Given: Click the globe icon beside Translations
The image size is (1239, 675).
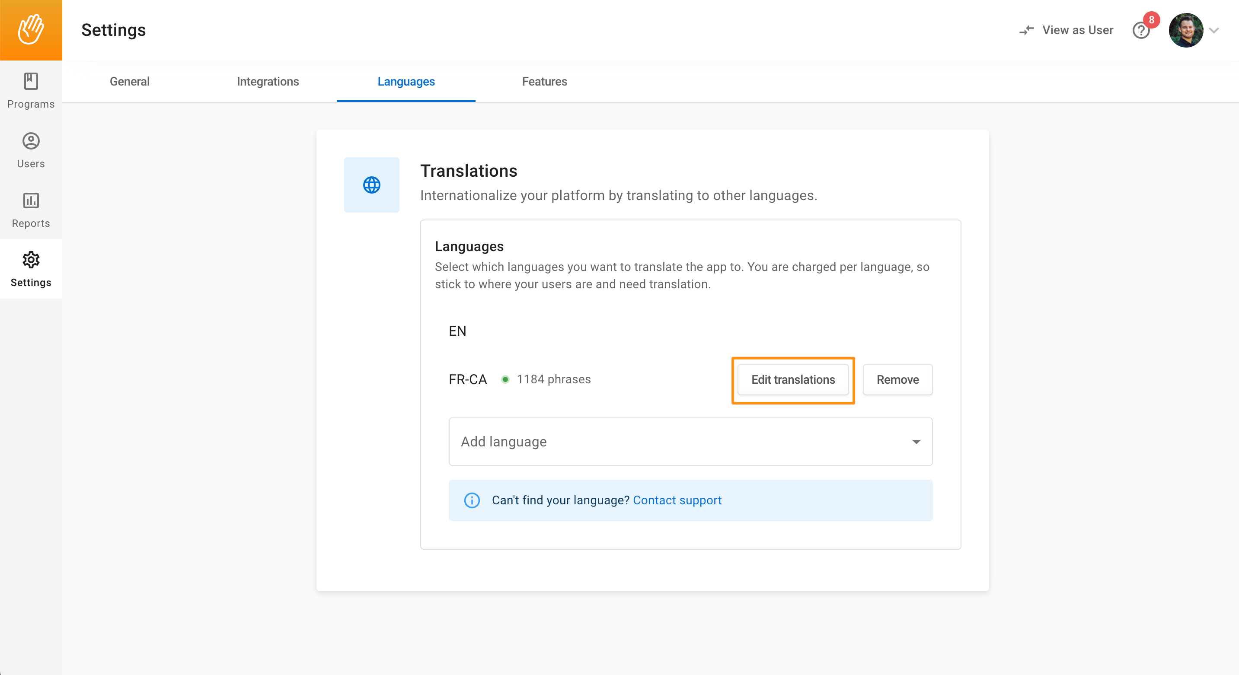Looking at the screenshot, I should tap(371, 185).
